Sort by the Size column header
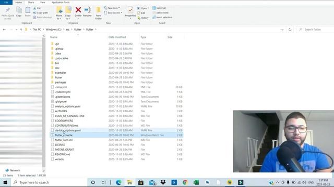This screenshot has width=334, height=187. (x=170, y=37)
